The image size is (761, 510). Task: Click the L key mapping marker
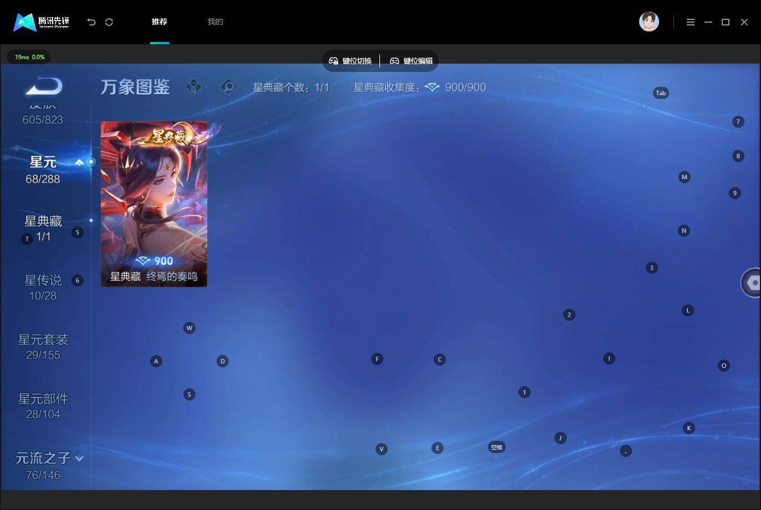point(688,310)
